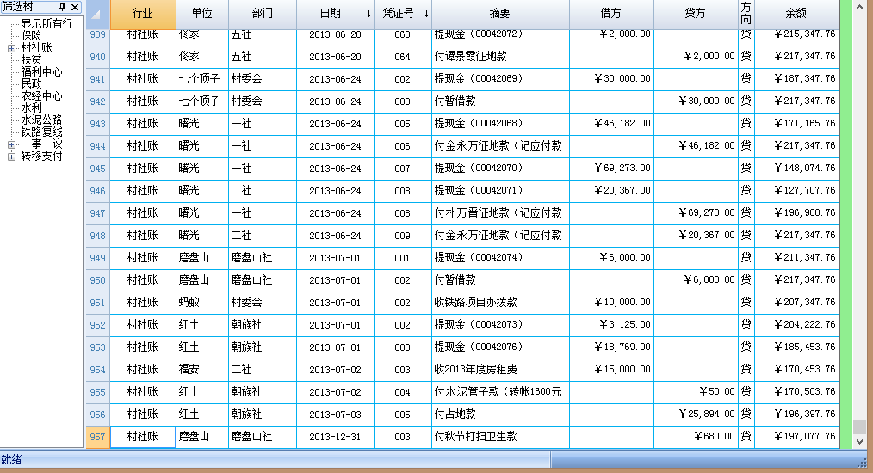873x473 pixels.
Task: Select 保险 in the filter tree
Action: 32,36
